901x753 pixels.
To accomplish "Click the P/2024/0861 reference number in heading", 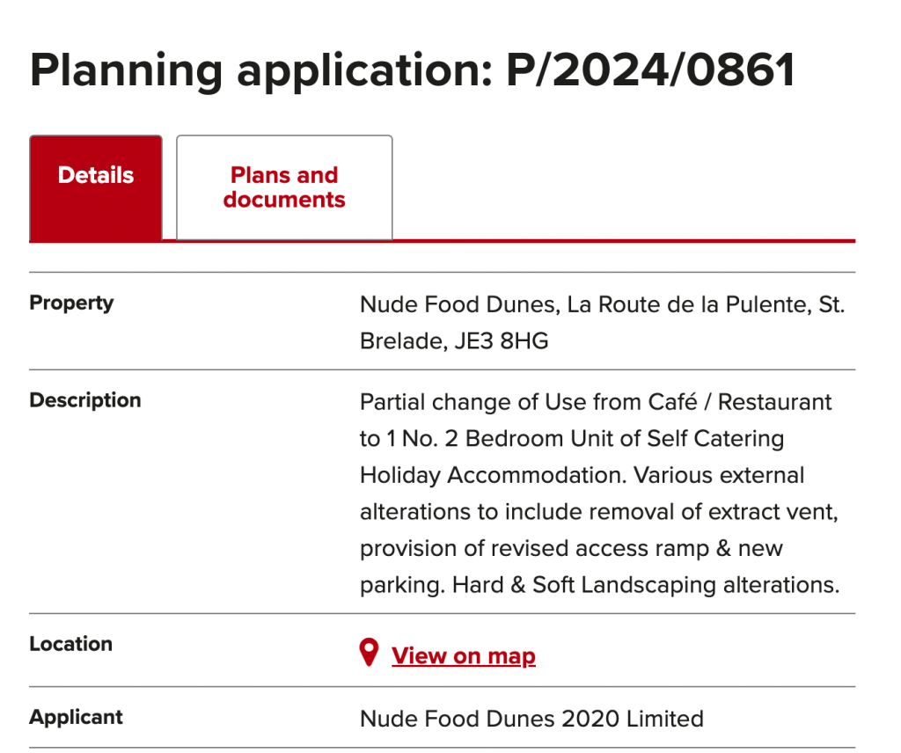I will click(650, 70).
